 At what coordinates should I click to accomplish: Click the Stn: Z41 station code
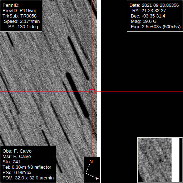(11, 162)
